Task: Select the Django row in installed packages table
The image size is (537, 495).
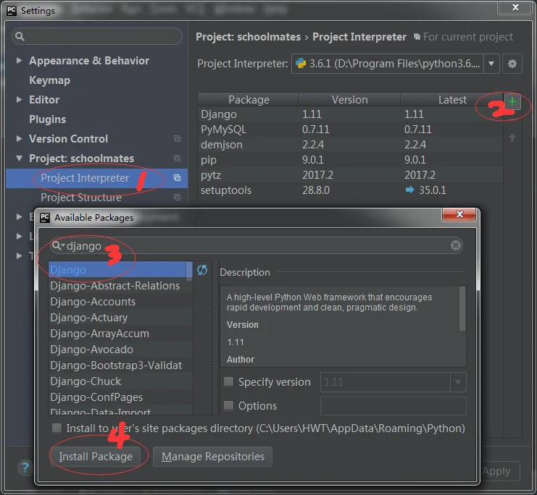Action: pos(350,114)
